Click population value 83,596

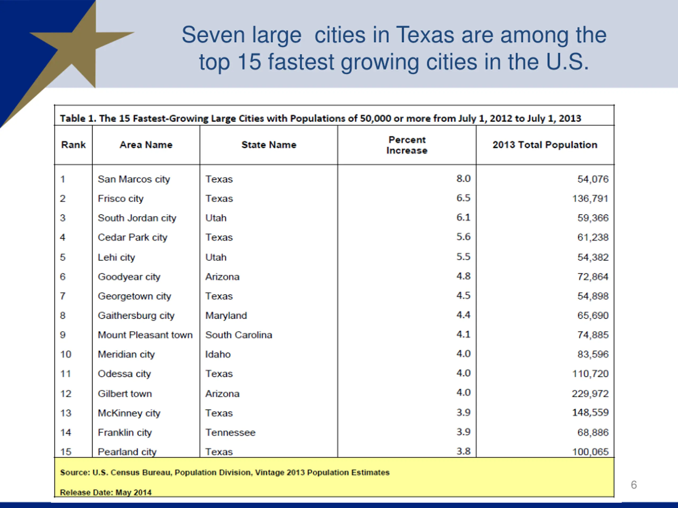point(593,354)
